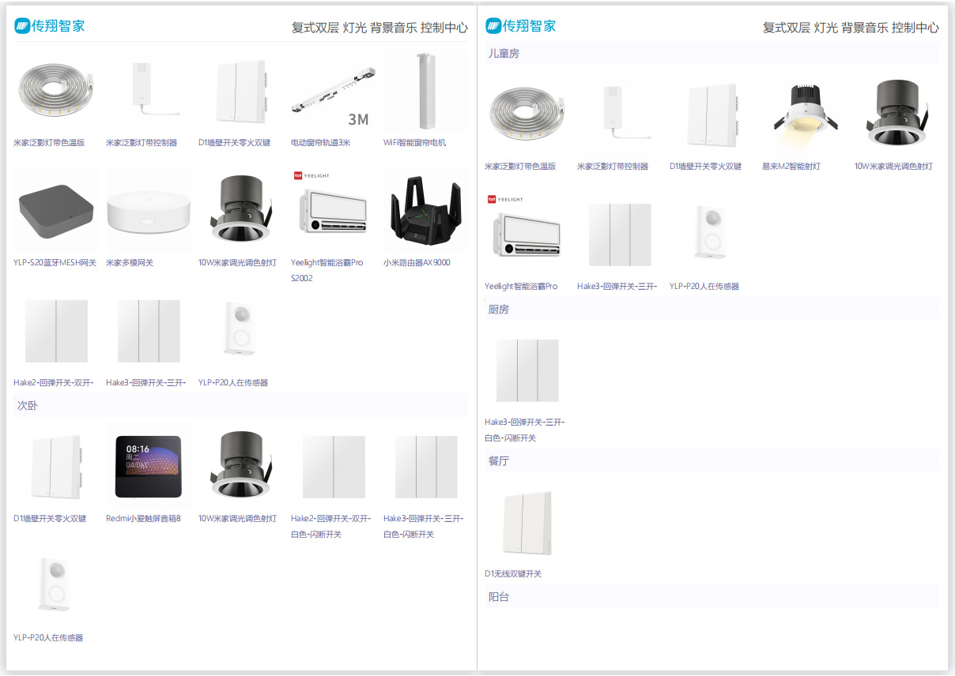This screenshot has height=676, width=955.
Task: Select the YLP-S20蓝牙MESH网关 gateway image
Action: pos(55,211)
